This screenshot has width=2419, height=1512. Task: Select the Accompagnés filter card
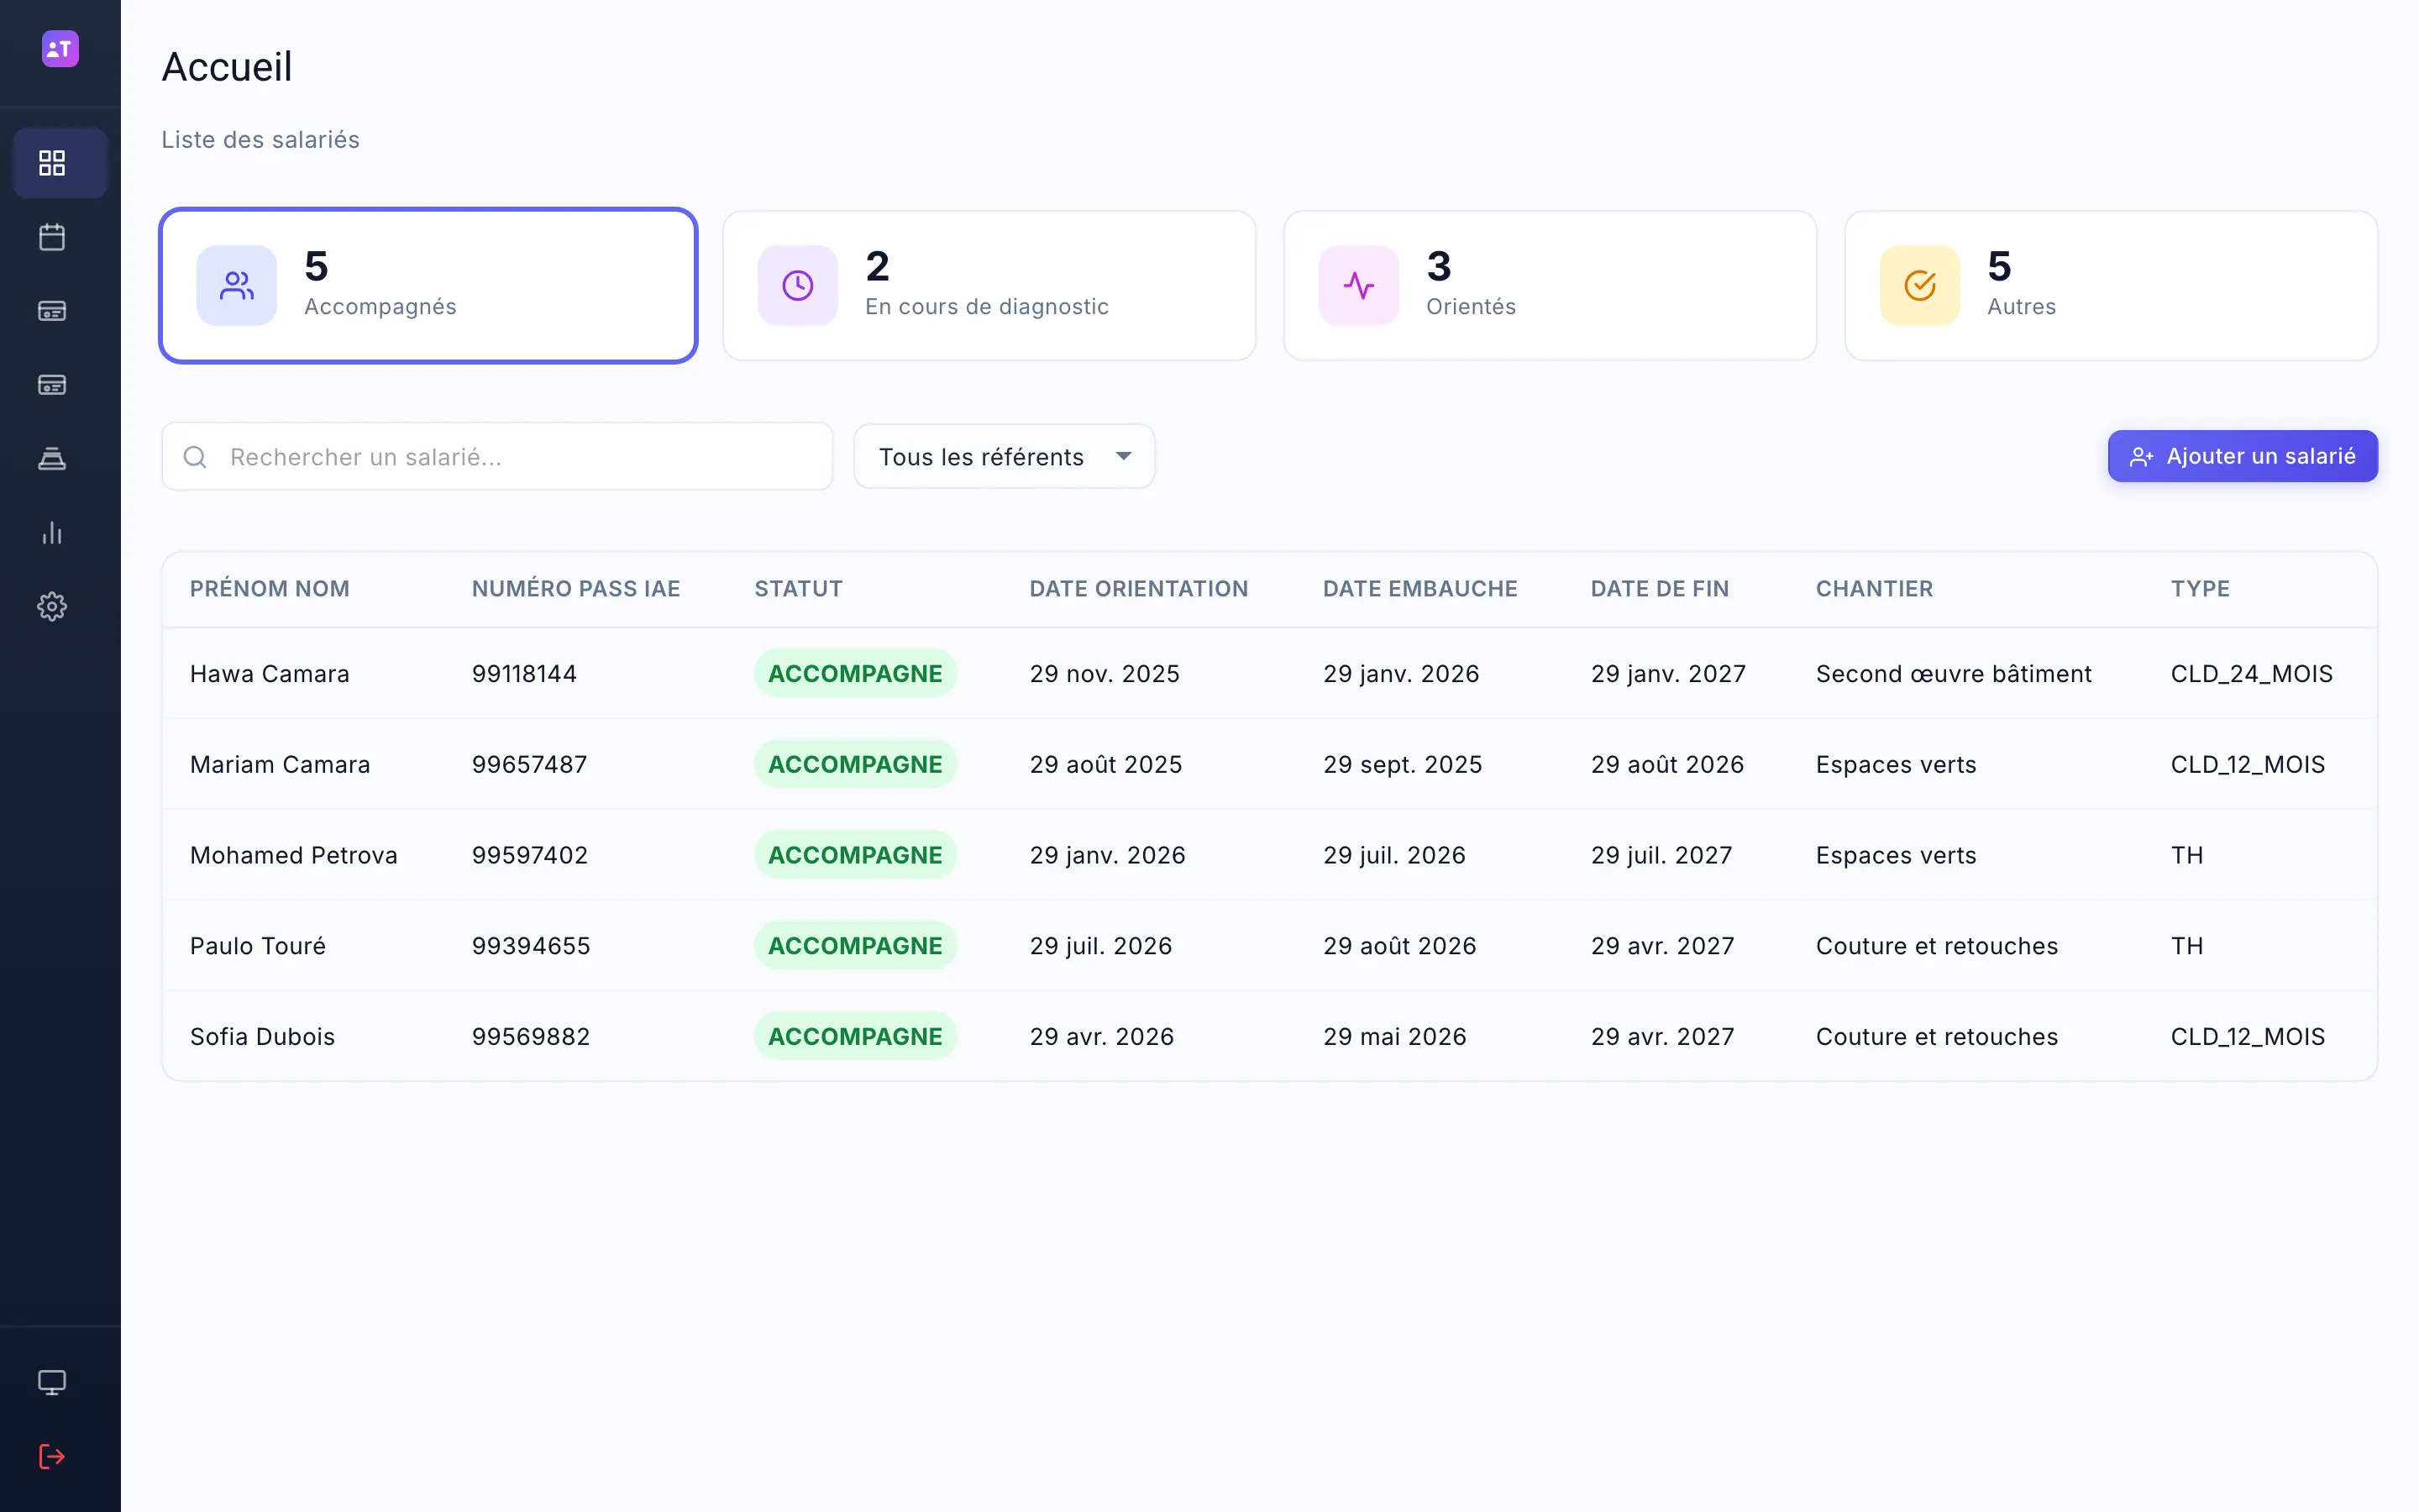[x=429, y=286]
